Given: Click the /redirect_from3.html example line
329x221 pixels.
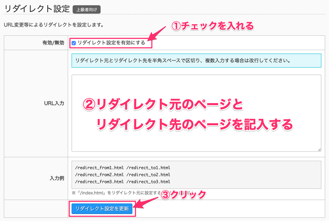Looking at the screenshot, I should point(122,182).
